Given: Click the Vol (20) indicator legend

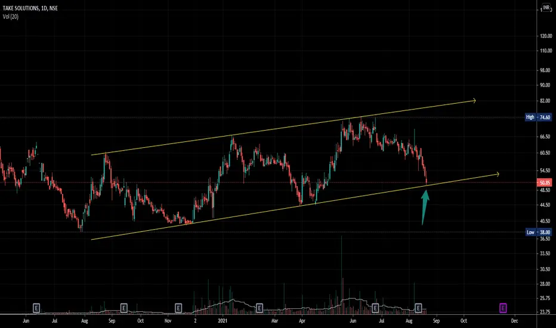Looking at the screenshot, I should pyautogui.click(x=11, y=17).
